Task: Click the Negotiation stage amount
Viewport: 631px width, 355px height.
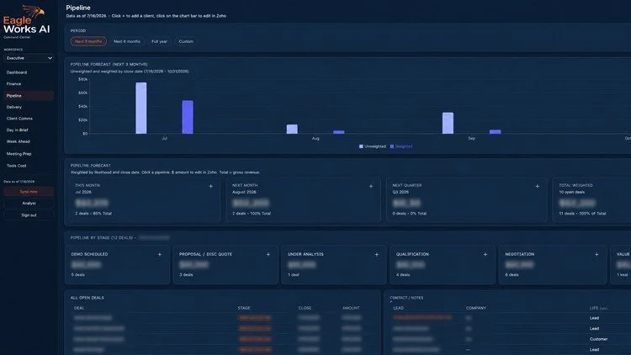Action: (x=520, y=265)
